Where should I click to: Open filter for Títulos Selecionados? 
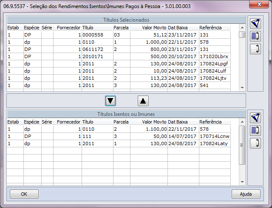(x=255, y=23)
